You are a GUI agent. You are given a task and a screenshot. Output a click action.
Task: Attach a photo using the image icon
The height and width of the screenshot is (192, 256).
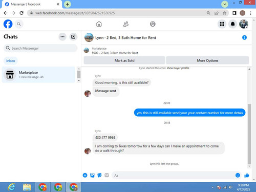[92, 175]
